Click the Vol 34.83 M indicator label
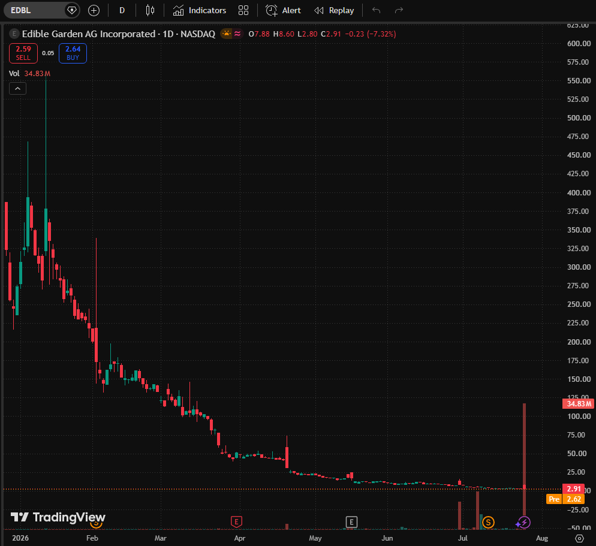Viewport: 596px width, 546px height. (29, 73)
